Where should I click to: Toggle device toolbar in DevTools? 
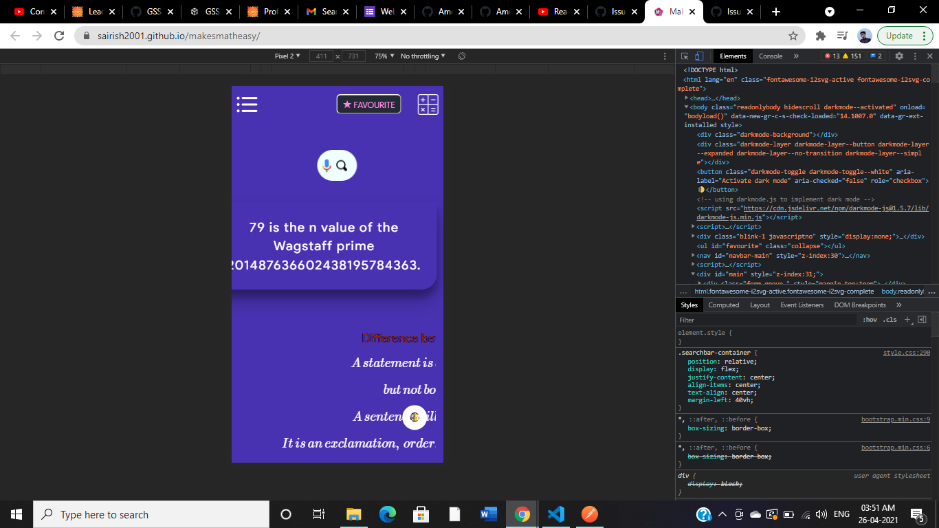(699, 56)
